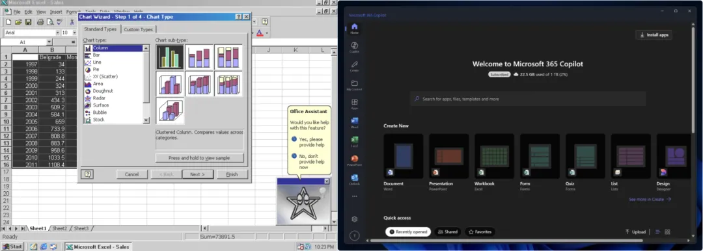
Task: Click the Copilot search input field
Action: point(528,99)
